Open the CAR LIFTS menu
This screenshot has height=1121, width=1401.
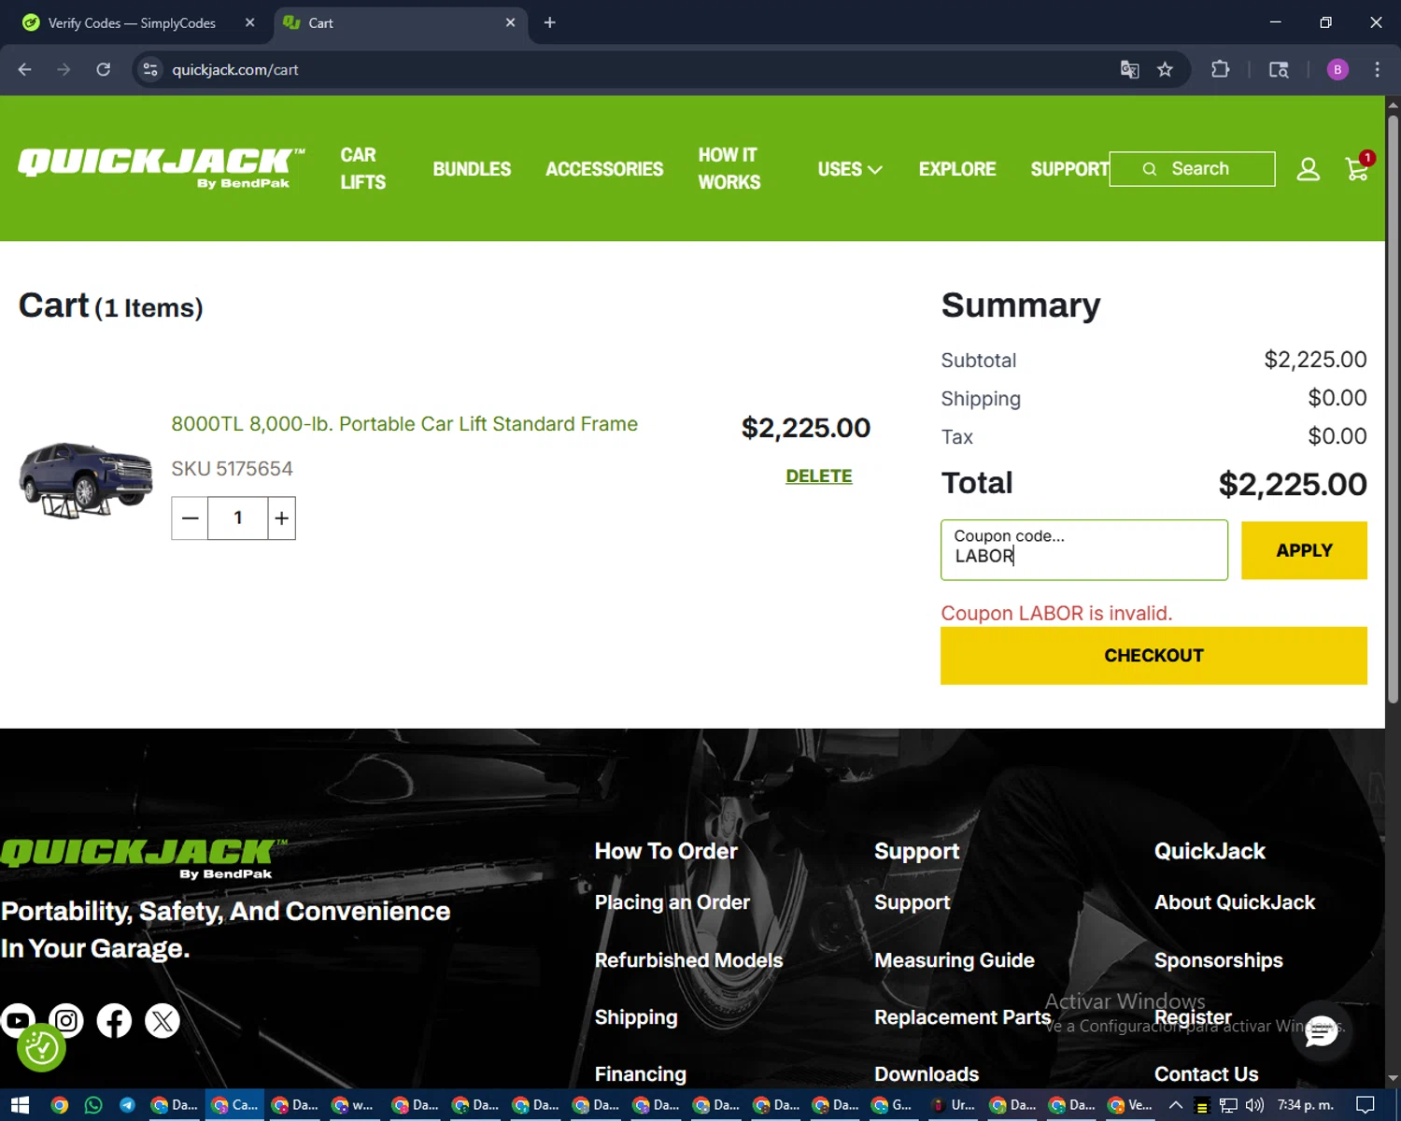(362, 168)
